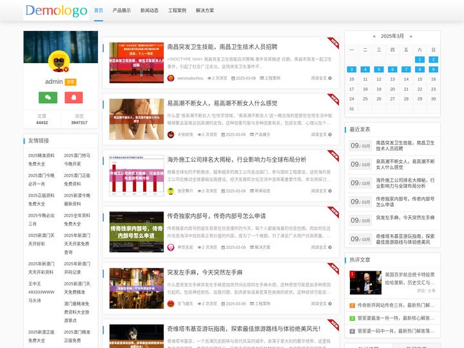Viewport: 464px width, 348px height.
Task: Open friend link 2025年新澳门开码记录
Action: (77, 268)
